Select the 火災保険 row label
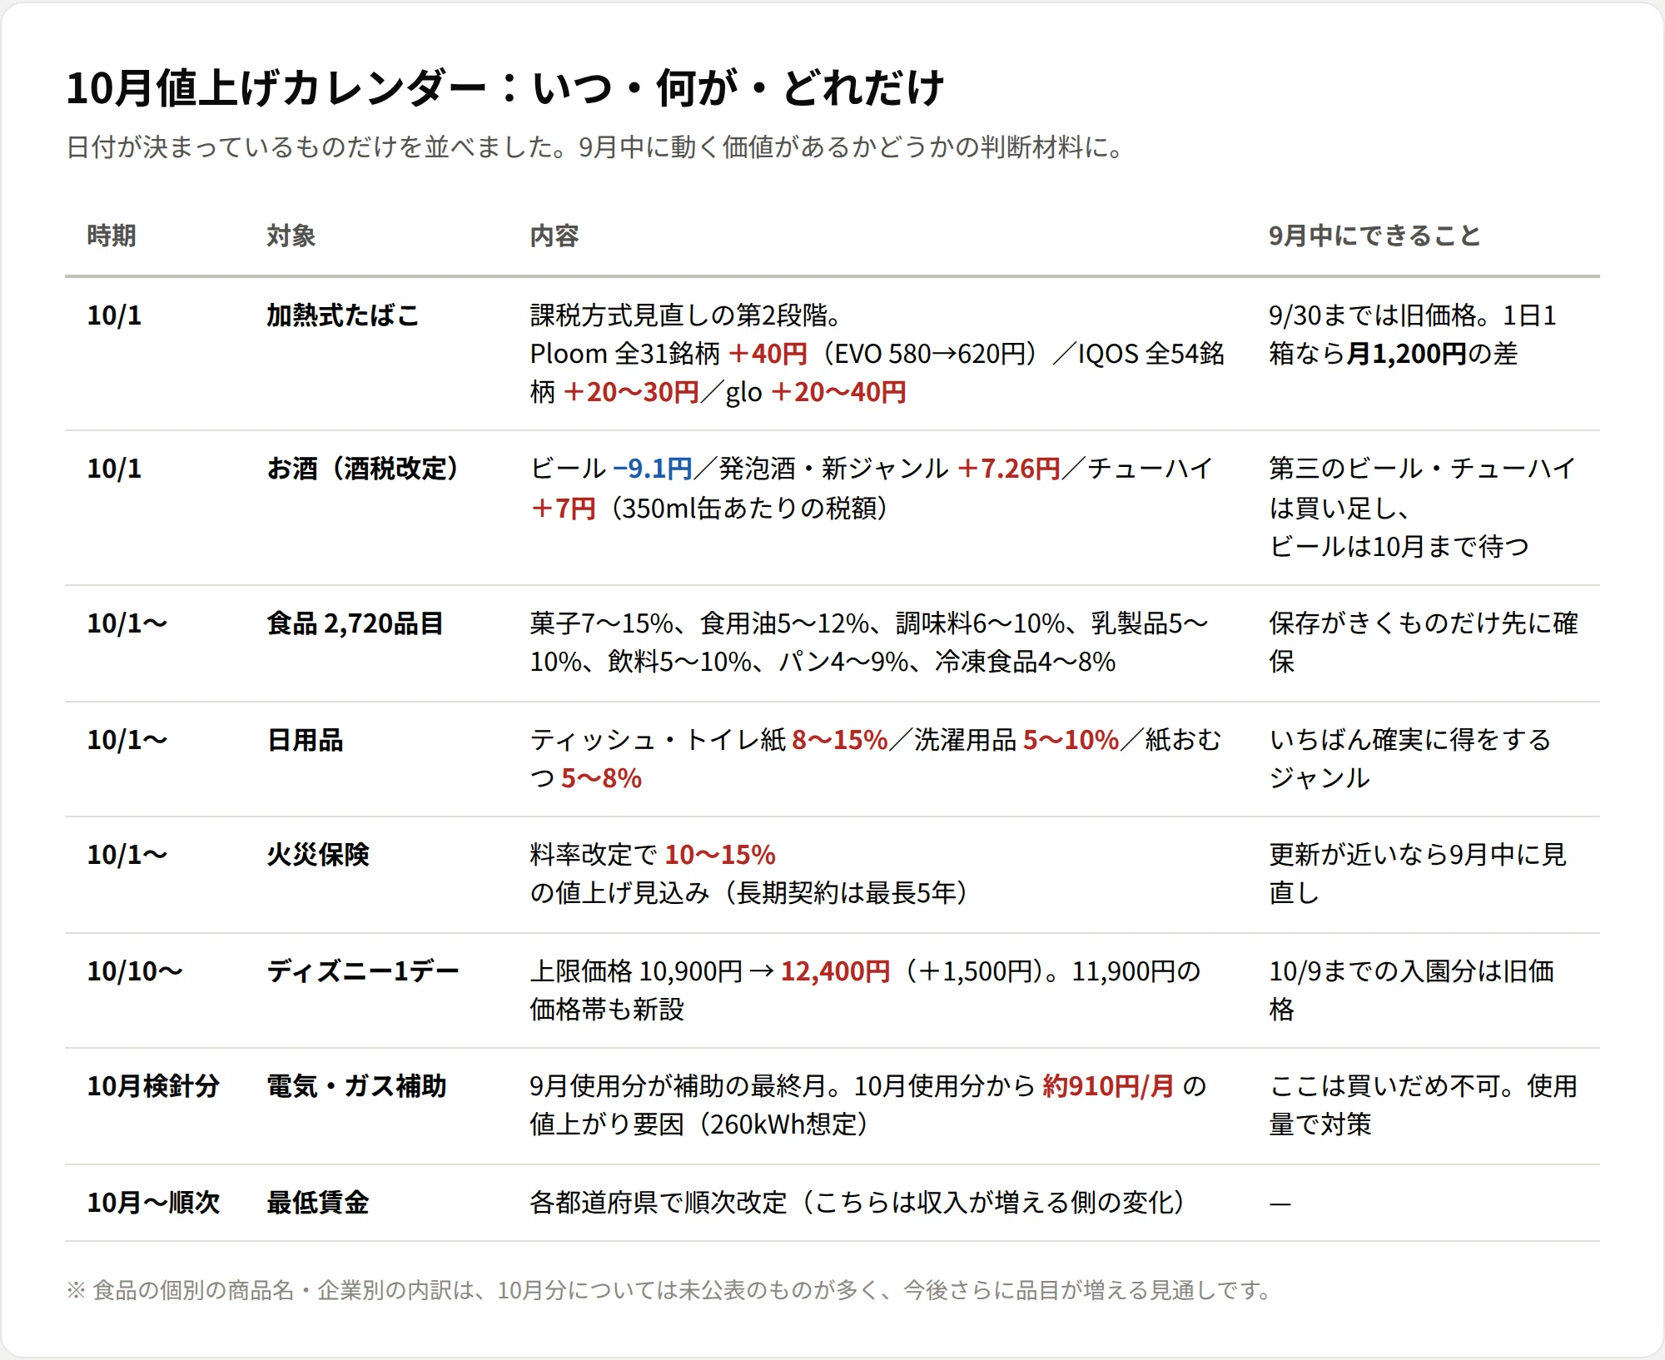 coord(317,855)
